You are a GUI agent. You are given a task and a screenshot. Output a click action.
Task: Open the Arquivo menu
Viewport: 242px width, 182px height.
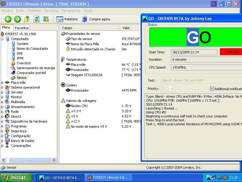[x=7, y=11]
